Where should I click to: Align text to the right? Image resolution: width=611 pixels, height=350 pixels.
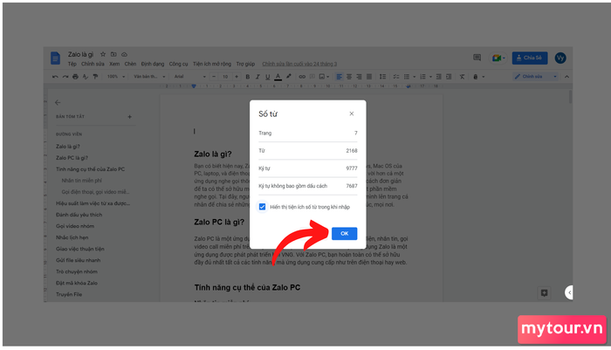[359, 77]
